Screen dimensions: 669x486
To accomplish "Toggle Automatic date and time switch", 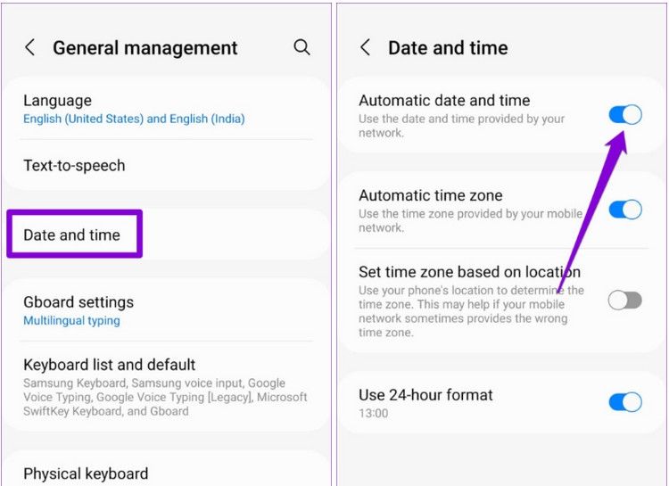I will (x=625, y=115).
